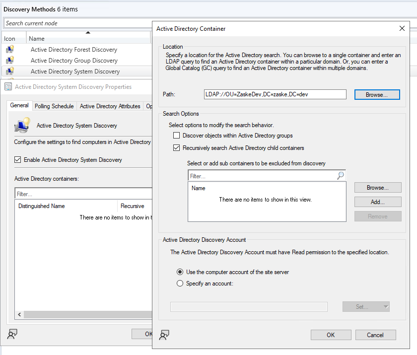This screenshot has height=355, width=417.
Task: Click the computer icon on the General tab header
Action: [x=21, y=125]
